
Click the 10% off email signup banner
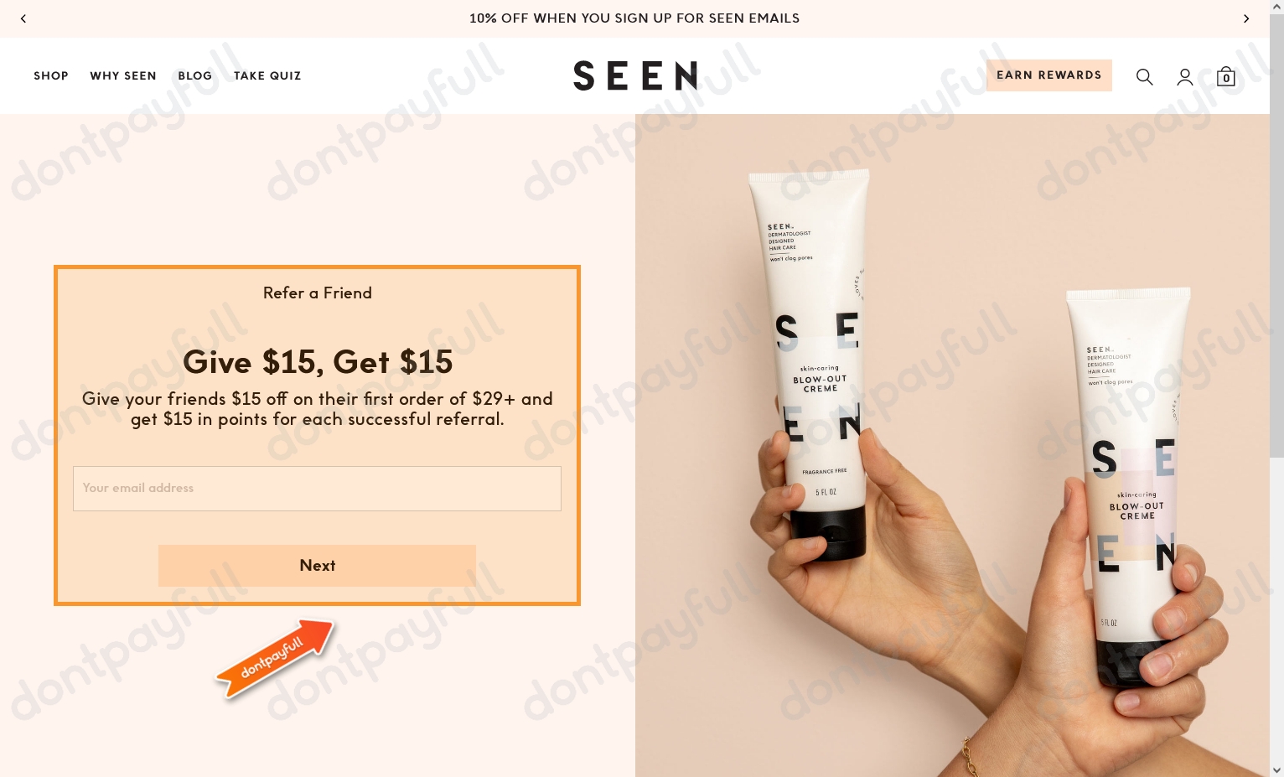pyautogui.click(x=634, y=18)
